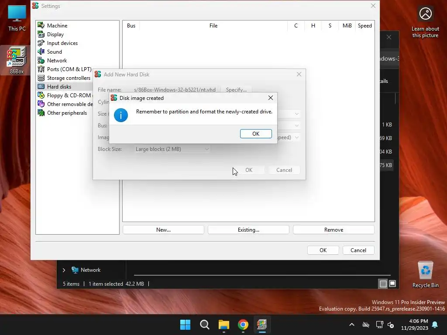Click OK in Add New Hard Disk dialog

249,170
